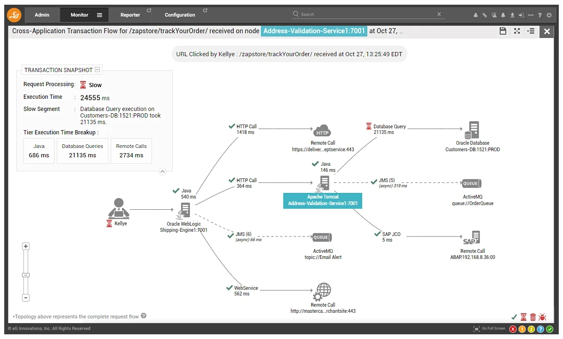Screen dimensions: 563x339
Task: Click the Kellye user node icon
Action: click(x=119, y=208)
